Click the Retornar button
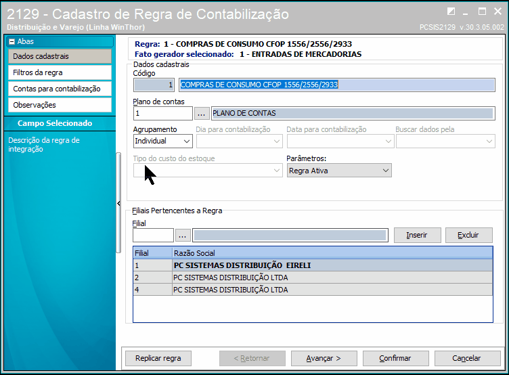This screenshot has height=375, width=509. [252, 359]
